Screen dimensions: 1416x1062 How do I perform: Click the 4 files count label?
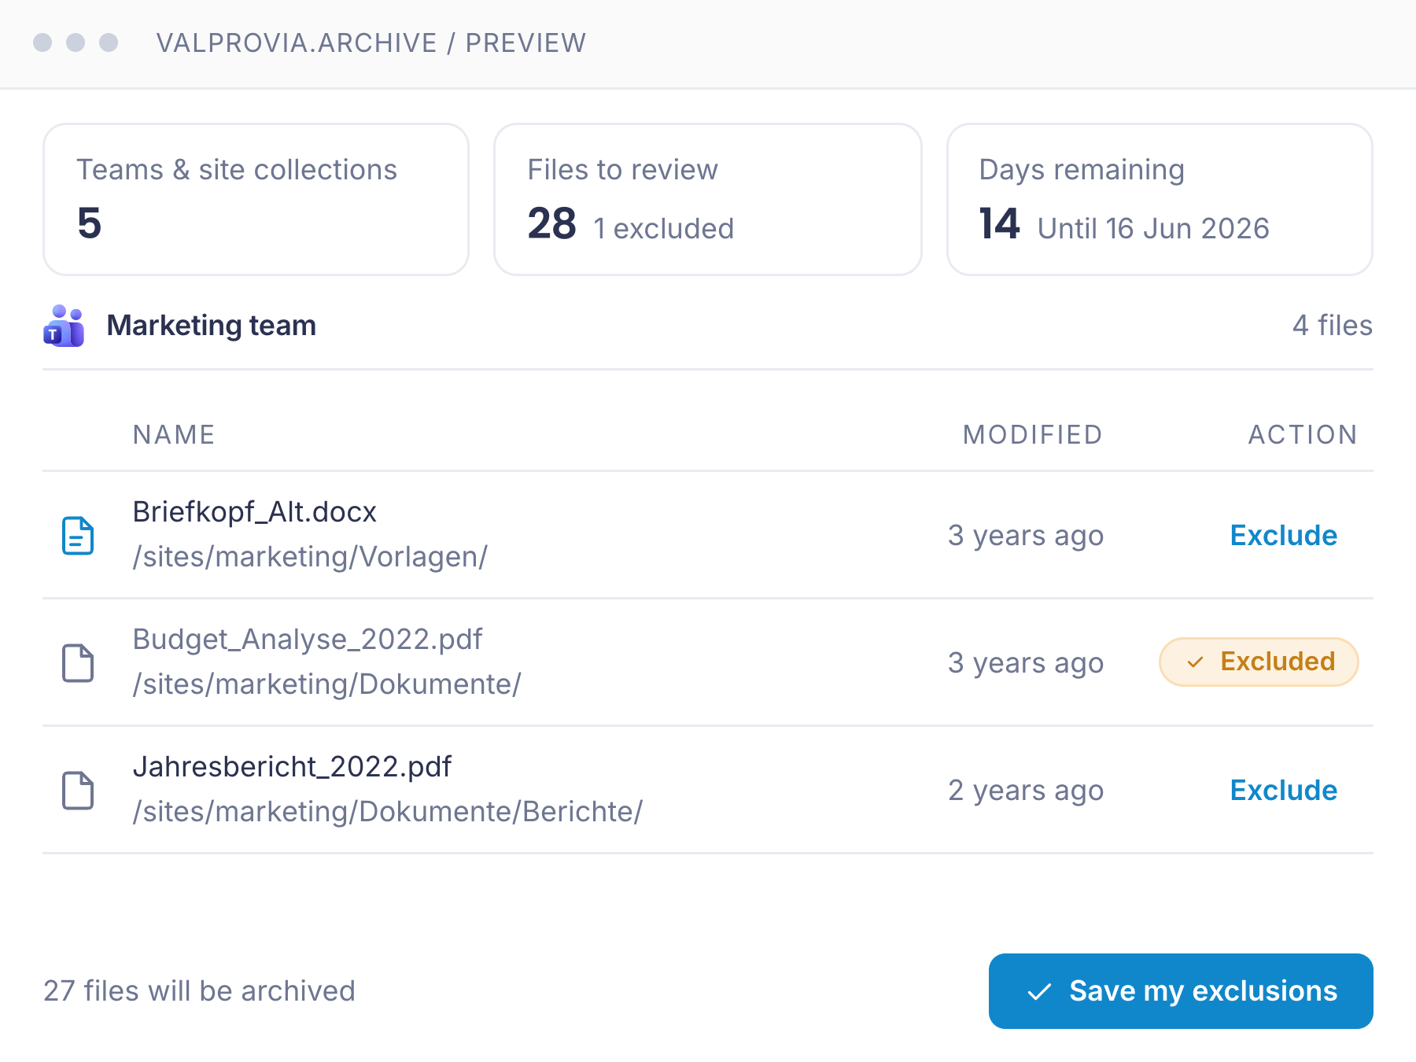[1332, 326]
